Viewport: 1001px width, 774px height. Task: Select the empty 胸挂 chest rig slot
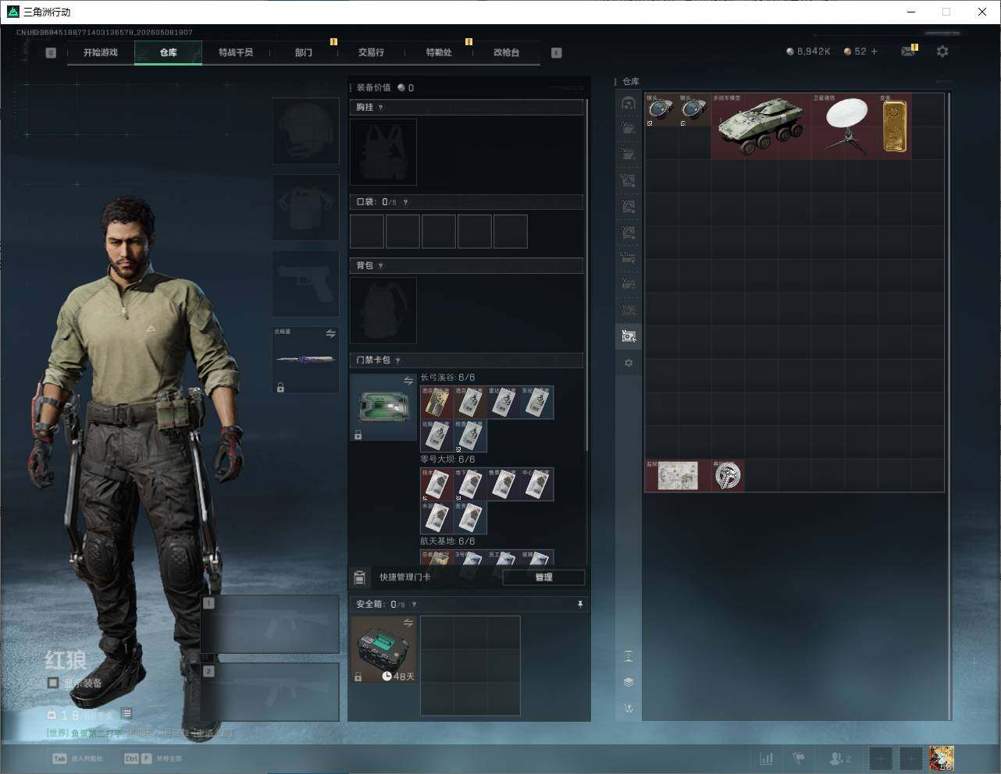point(383,152)
